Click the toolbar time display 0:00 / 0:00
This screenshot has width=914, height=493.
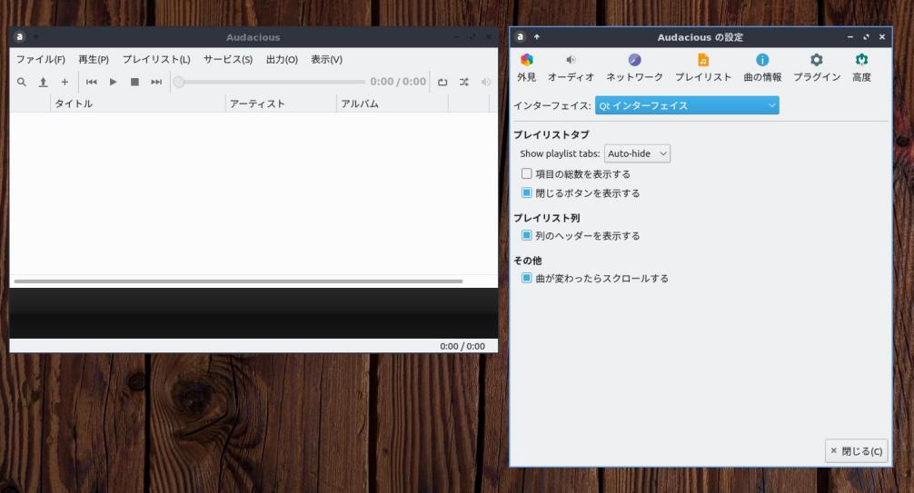tap(398, 82)
